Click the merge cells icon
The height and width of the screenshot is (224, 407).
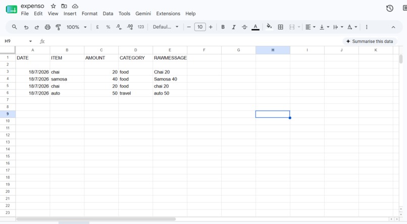[292, 27]
